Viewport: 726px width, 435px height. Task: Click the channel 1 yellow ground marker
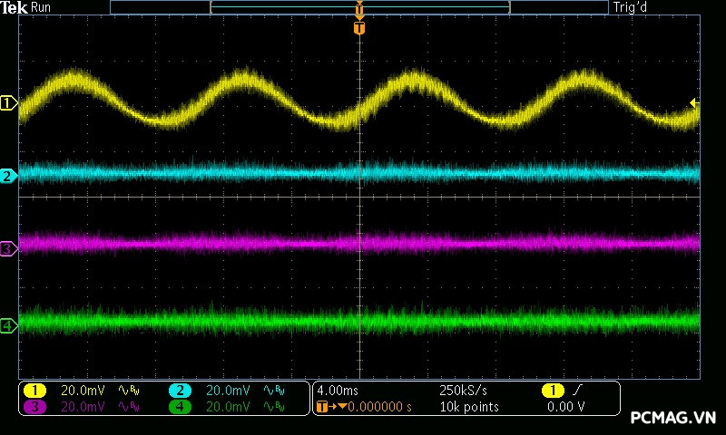(x=8, y=103)
